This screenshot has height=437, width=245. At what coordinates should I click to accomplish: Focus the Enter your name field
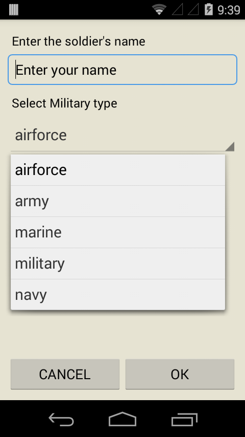point(122,70)
